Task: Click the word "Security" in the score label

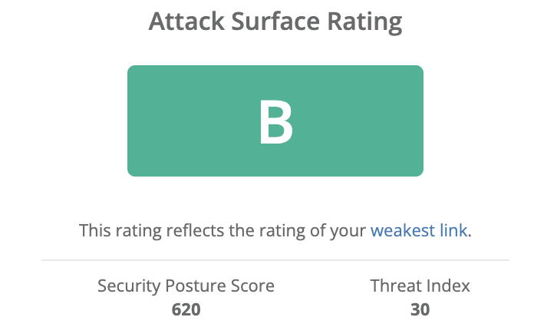Action: coord(126,286)
